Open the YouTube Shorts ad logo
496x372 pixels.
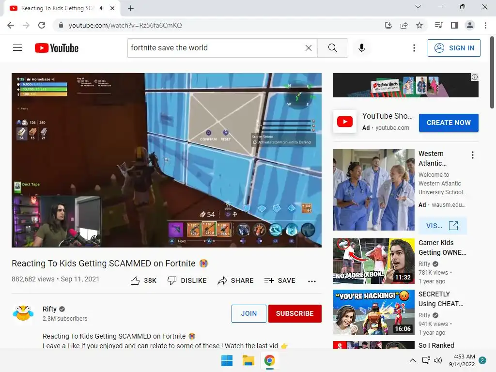(345, 122)
